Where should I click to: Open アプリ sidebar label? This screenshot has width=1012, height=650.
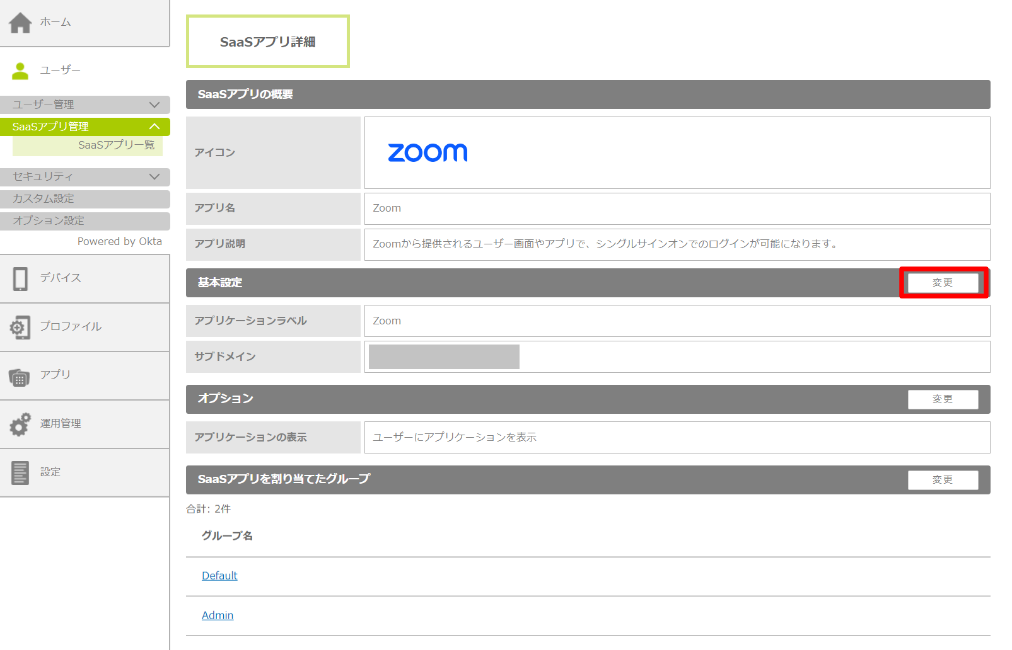[55, 374]
